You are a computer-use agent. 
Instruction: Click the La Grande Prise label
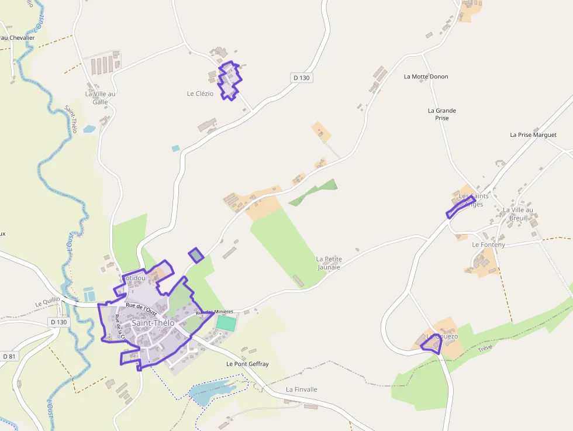click(442, 114)
